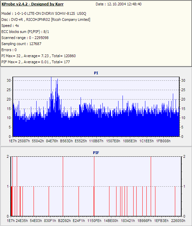
Task: Click the 20 gridline label on PI axis
Action: pyautogui.click(x=9, y=99)
